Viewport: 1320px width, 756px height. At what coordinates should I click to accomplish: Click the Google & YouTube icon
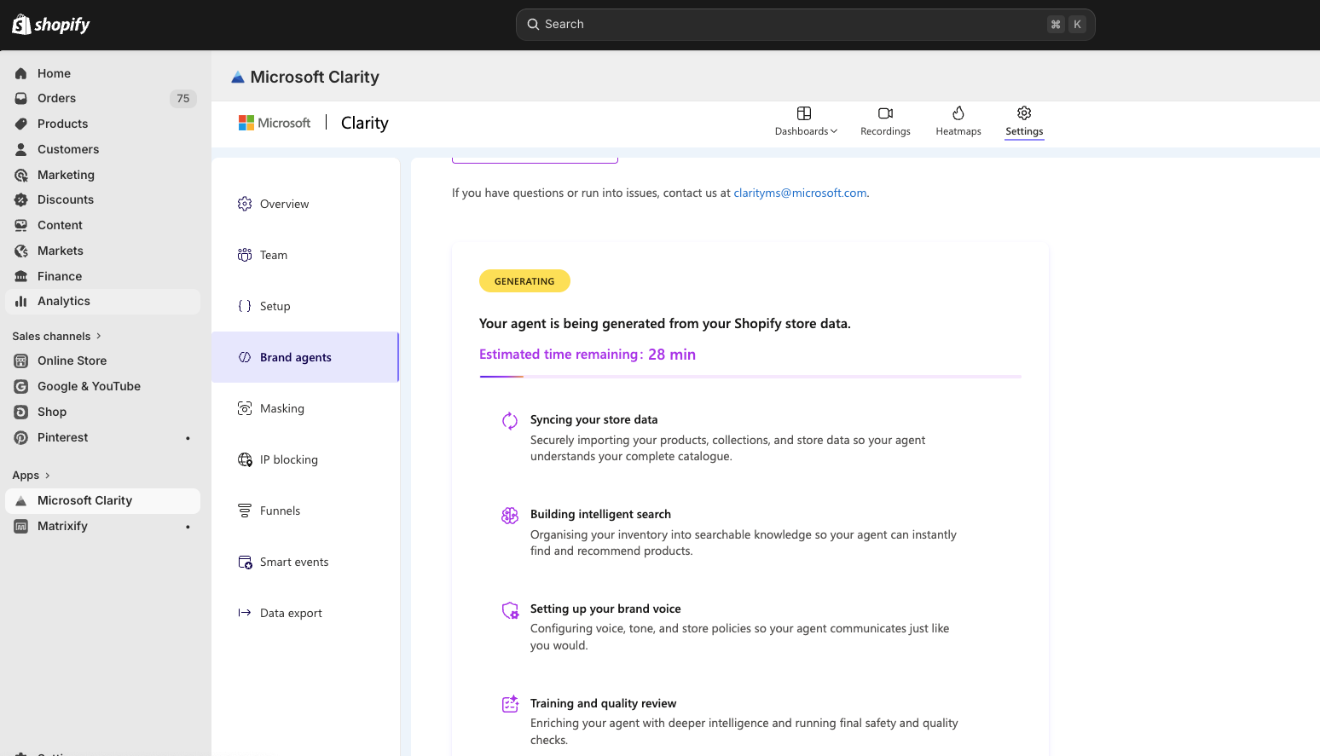tap(21, 386)
